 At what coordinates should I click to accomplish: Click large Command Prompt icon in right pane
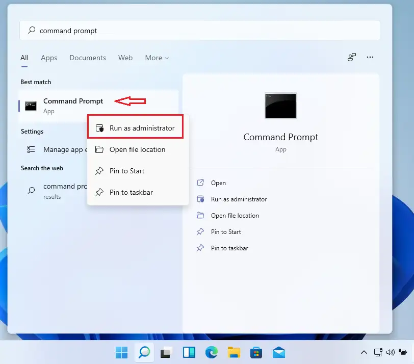(280, 106)
